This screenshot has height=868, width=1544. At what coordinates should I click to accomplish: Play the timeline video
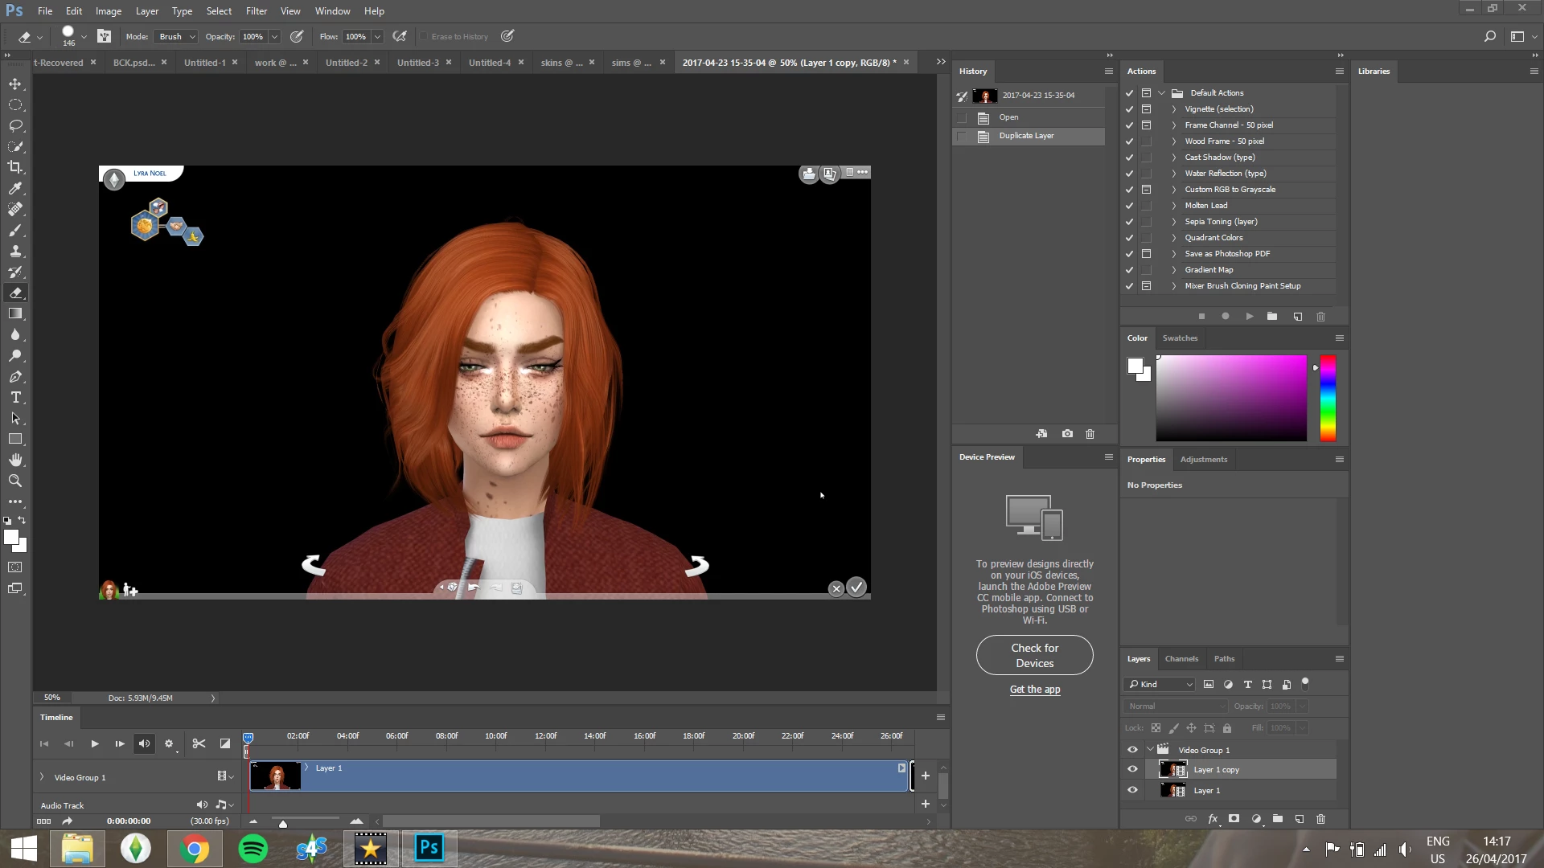point(94,743)
